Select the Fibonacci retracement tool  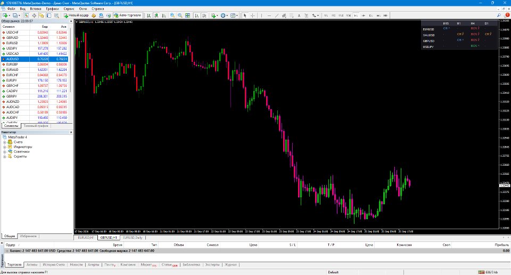click(x=291, y=15)
